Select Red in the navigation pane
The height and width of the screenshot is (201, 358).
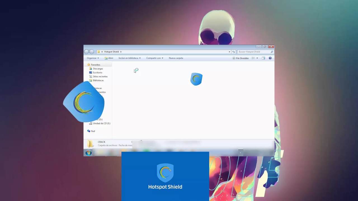[93, 131]
